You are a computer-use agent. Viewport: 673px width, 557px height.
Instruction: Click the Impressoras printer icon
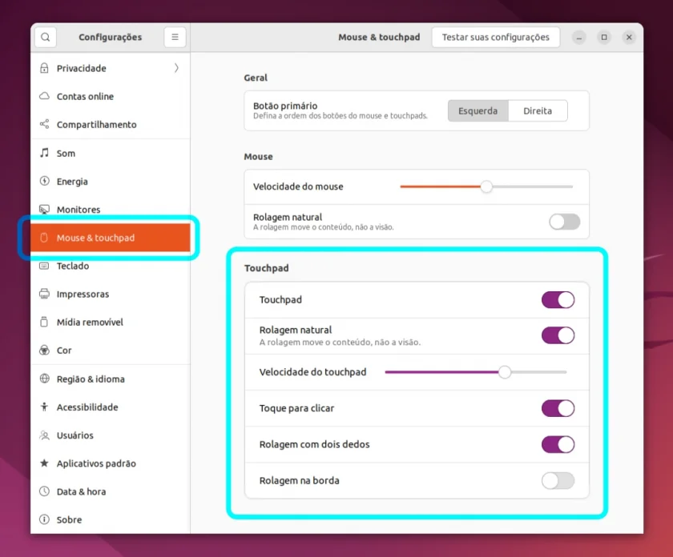point(44,294)
